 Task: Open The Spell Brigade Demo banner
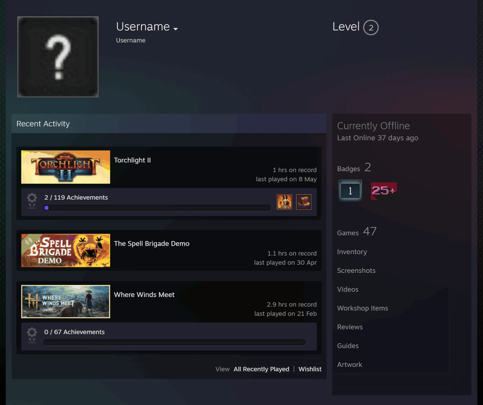click(66, 250)
